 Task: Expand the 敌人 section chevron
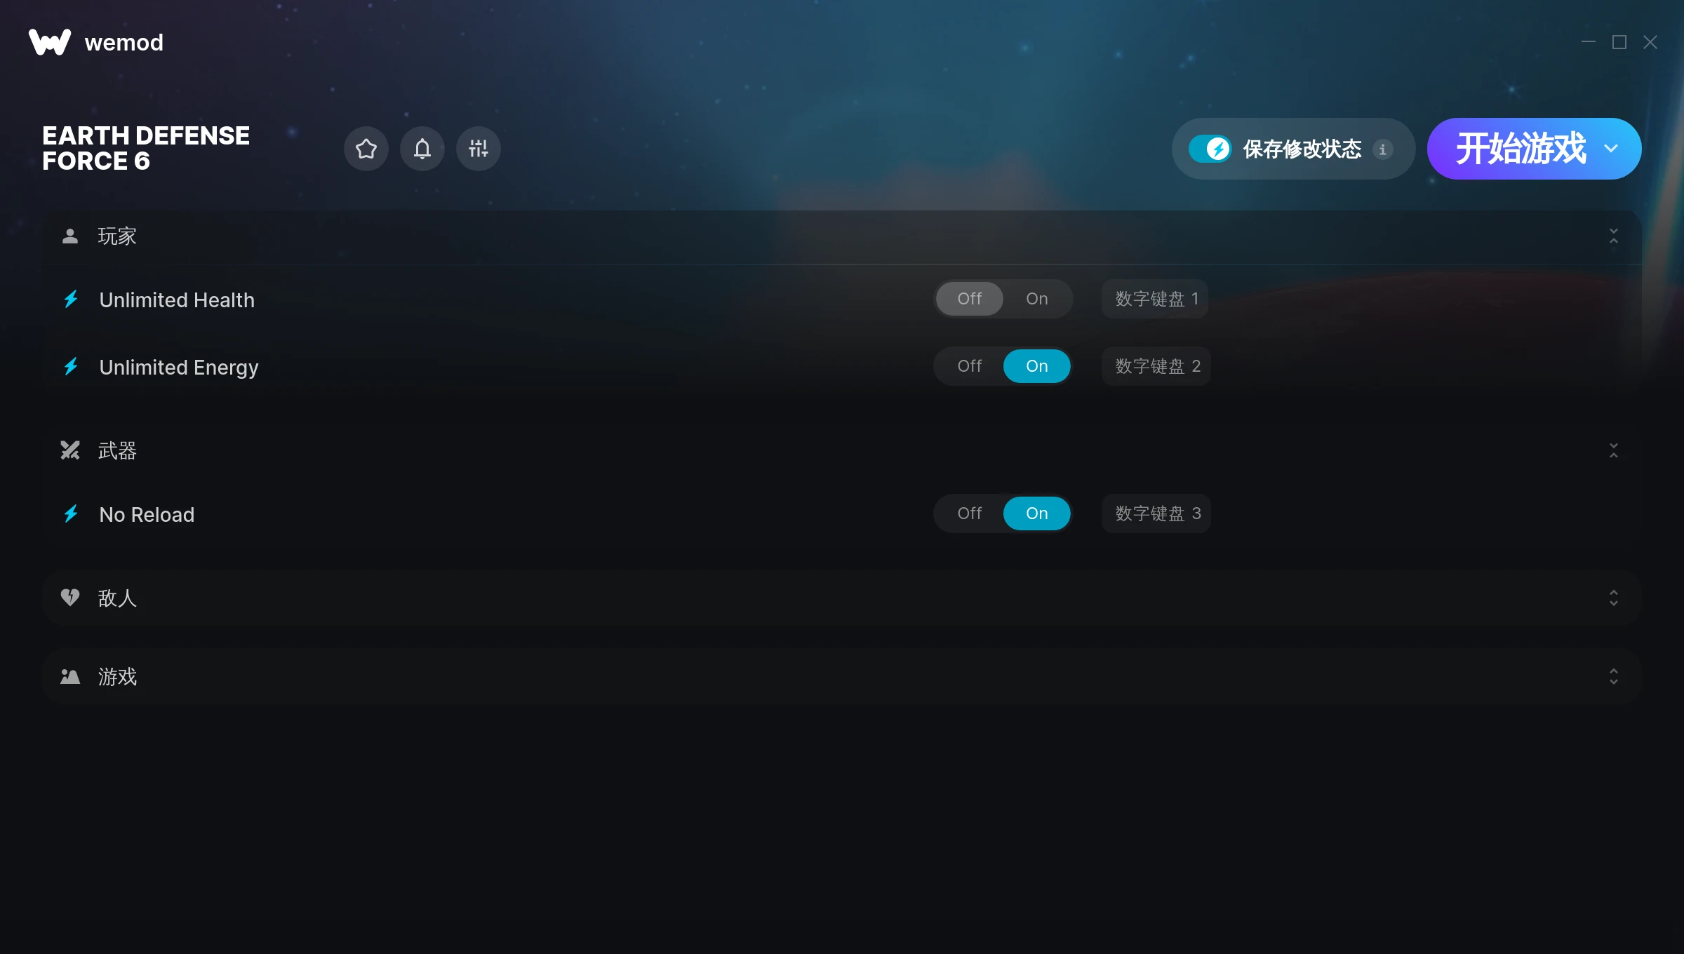(x=1614, y=598)
